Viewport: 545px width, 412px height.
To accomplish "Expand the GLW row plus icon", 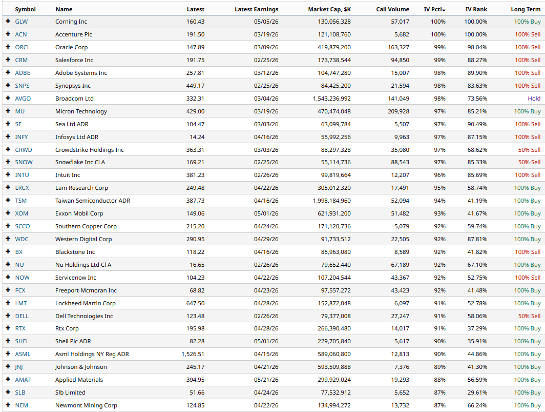I will [8, 21].
